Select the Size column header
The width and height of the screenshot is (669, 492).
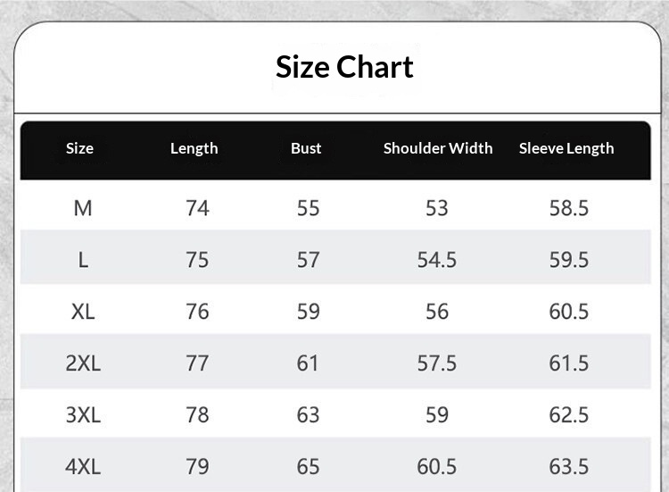[79, 148]
